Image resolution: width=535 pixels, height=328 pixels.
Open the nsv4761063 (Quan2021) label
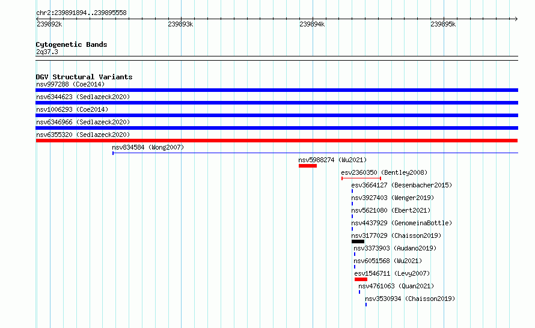tap(396, 286)
